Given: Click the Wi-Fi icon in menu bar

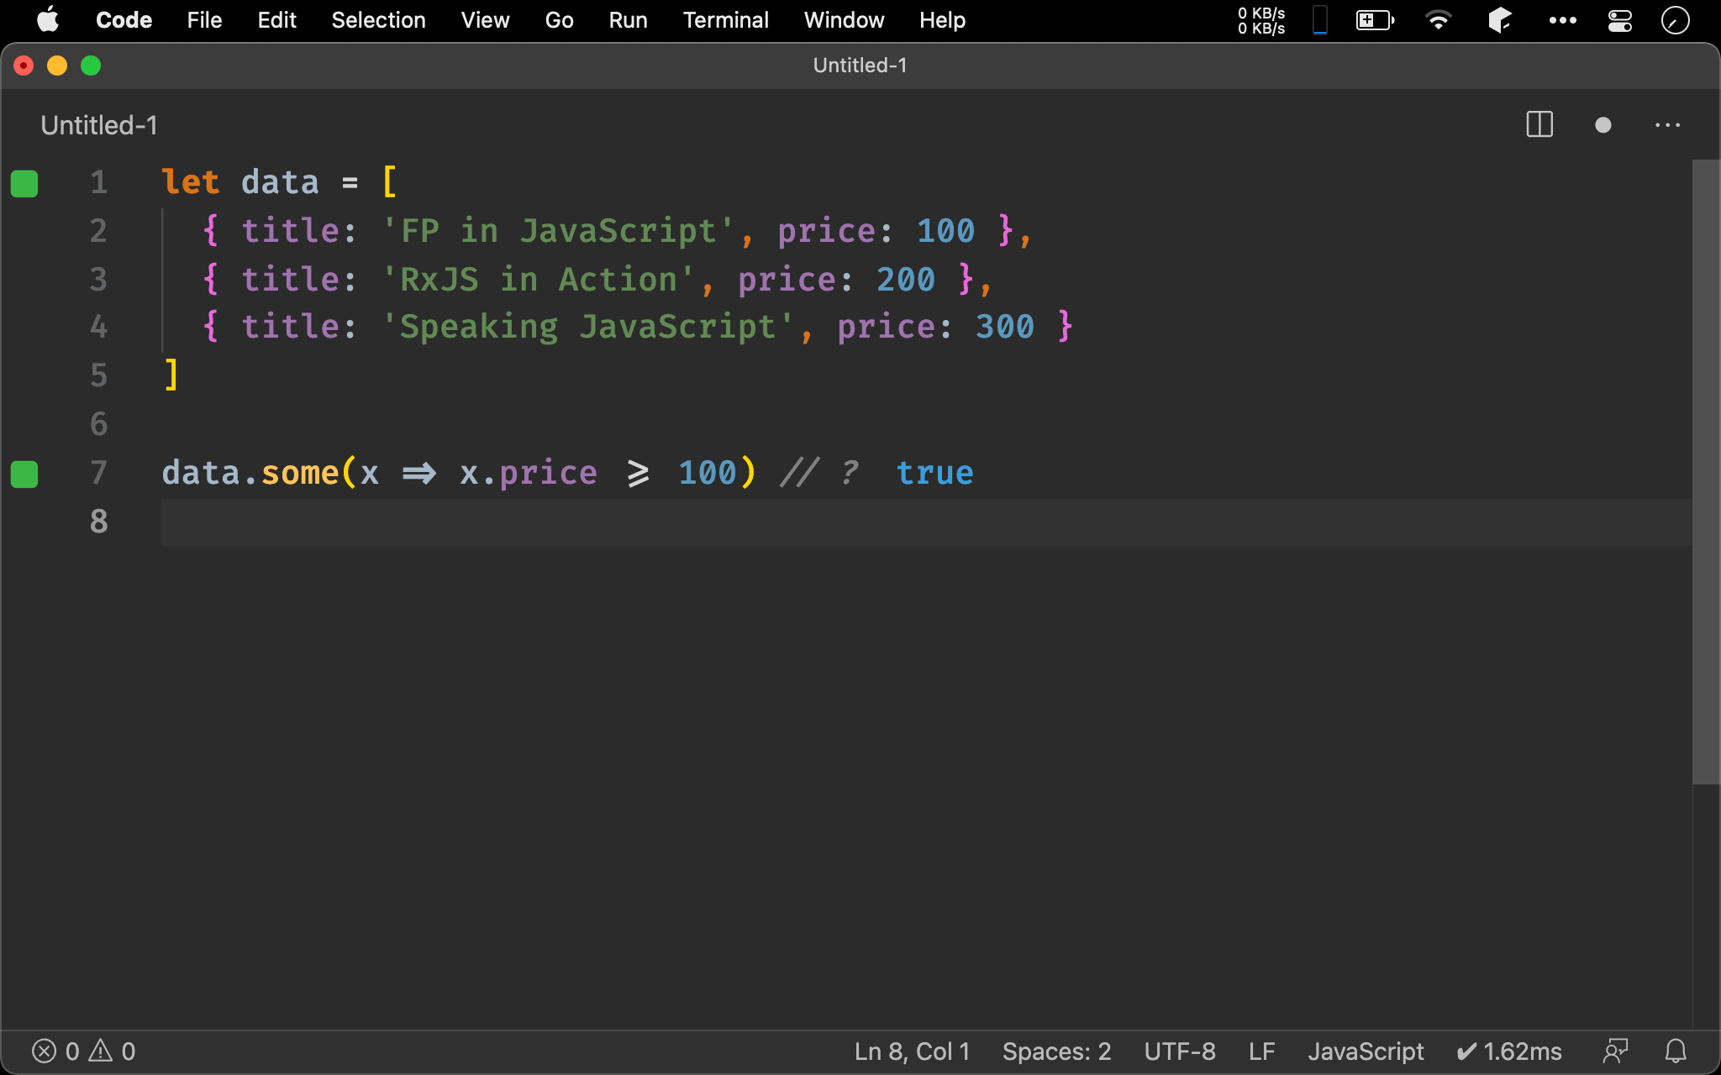Looking at the screenshot, I should point(1439,20).
